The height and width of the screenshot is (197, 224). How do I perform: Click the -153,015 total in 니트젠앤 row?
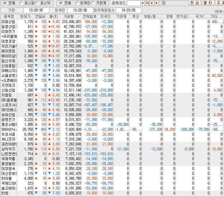[x=90, y=154]
